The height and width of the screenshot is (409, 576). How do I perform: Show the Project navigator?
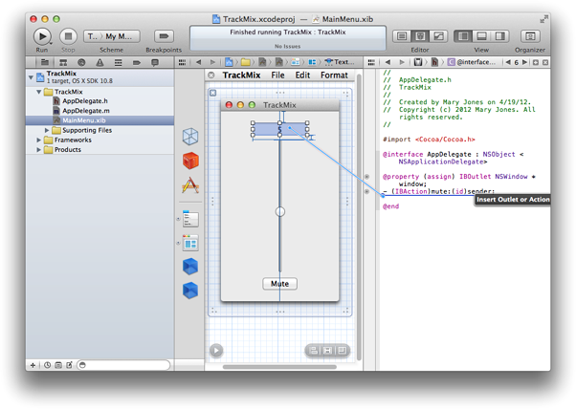[x=45, y=62]
